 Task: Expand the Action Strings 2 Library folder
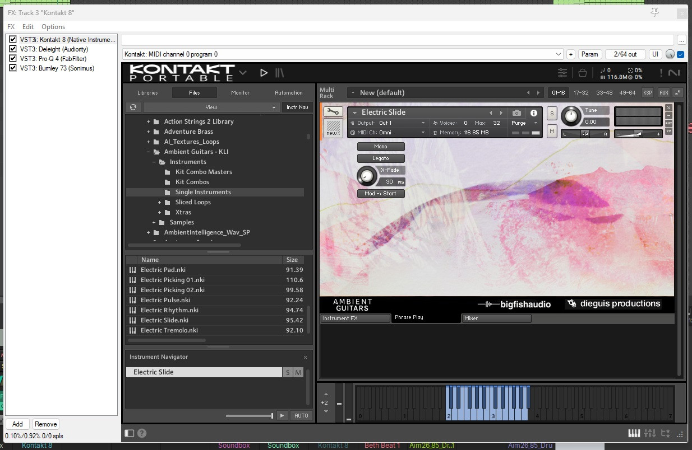pyautogui.click(x=149, y=121)
